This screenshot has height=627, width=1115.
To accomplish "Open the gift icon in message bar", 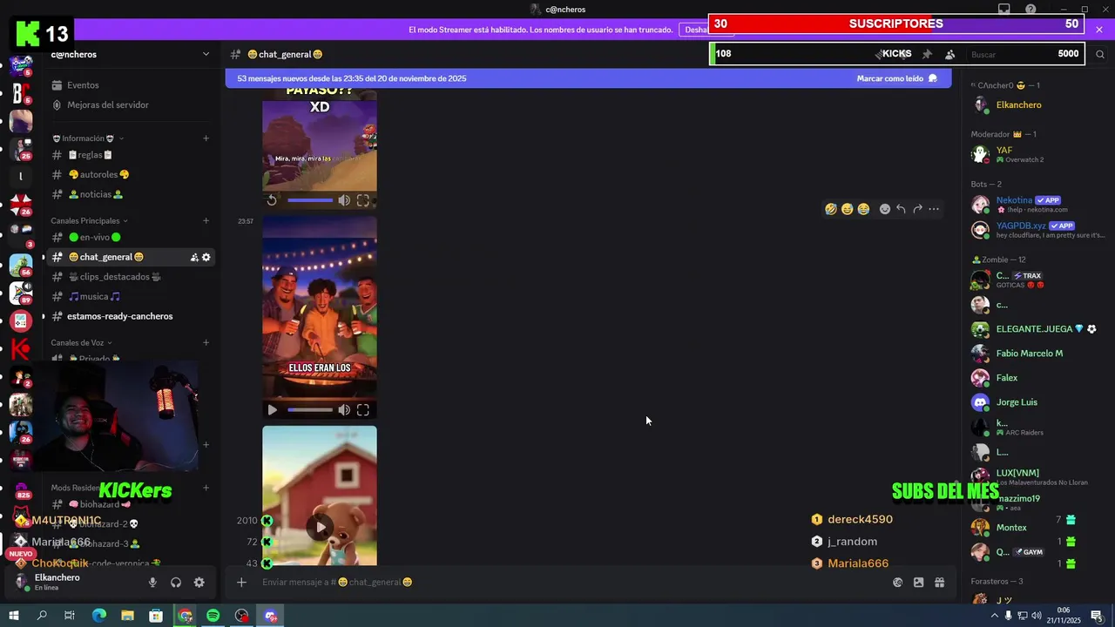I will 940,583.
